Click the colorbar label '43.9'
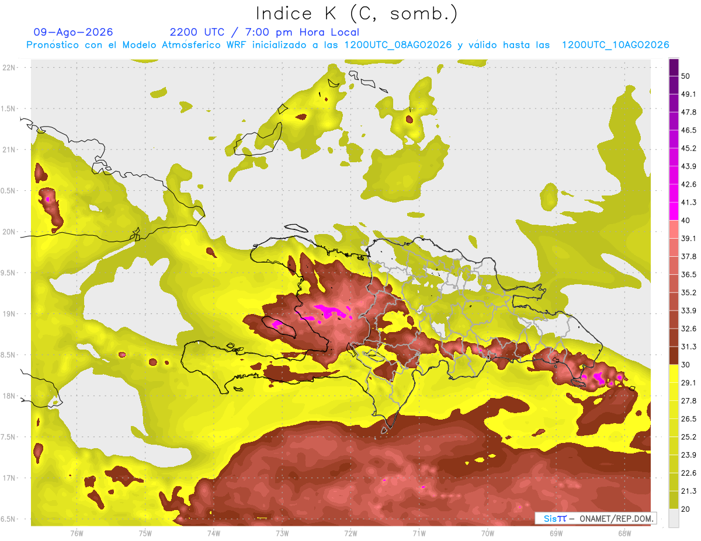 click(689, 166)
